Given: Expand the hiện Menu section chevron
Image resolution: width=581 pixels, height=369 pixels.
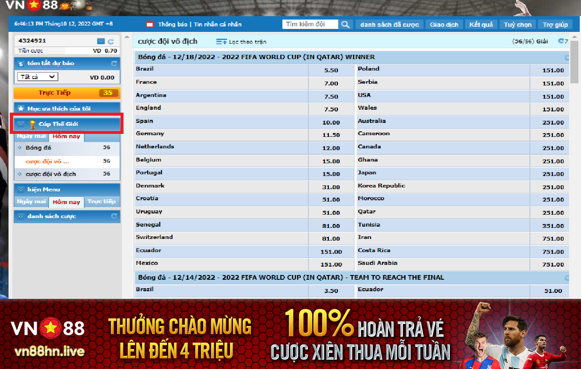Looking at the screenshot, I should tap(20, 190).
